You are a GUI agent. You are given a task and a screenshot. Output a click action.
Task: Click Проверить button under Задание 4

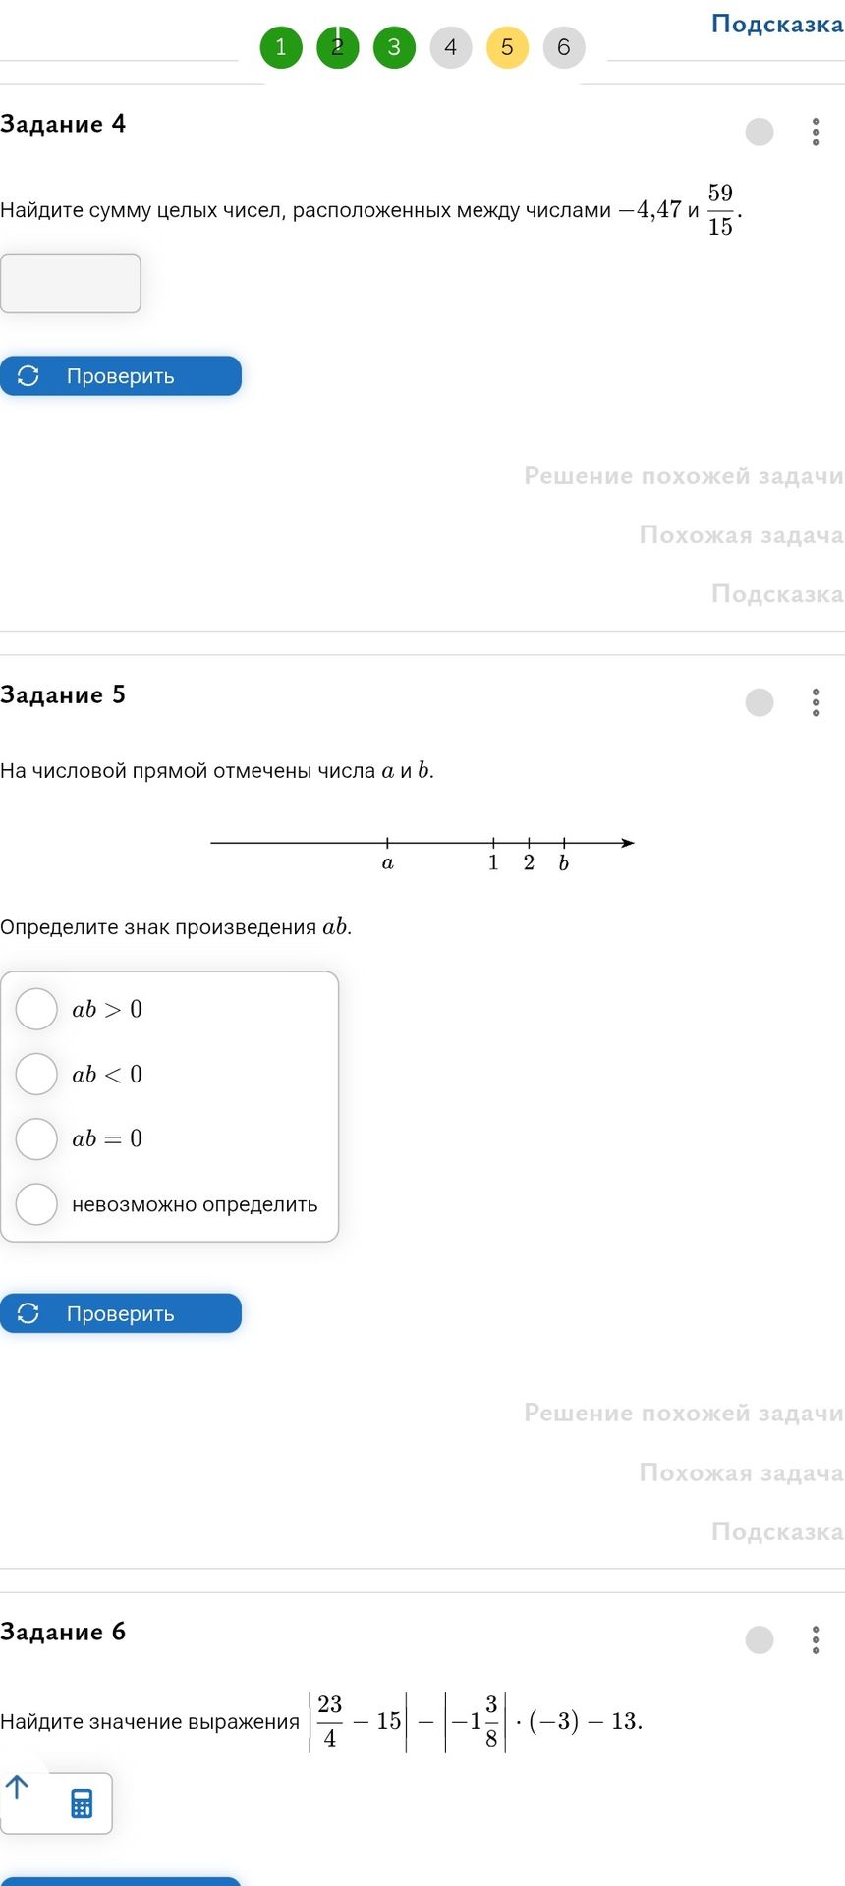(x=121, y=376)
